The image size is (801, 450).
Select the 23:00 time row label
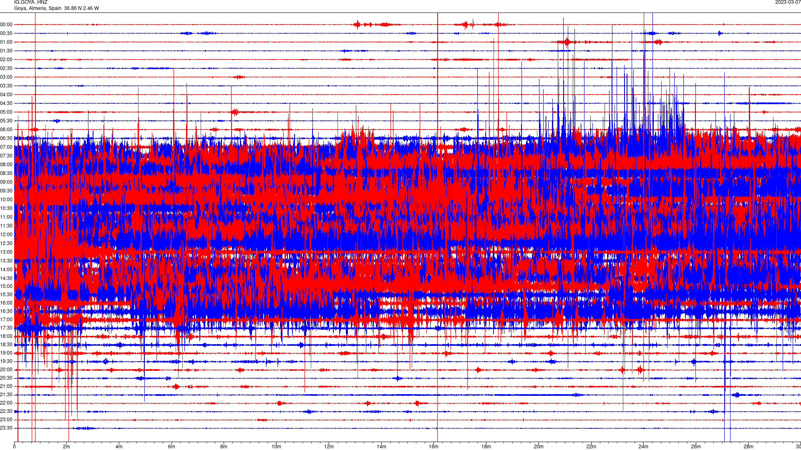[x=6, y=420]
